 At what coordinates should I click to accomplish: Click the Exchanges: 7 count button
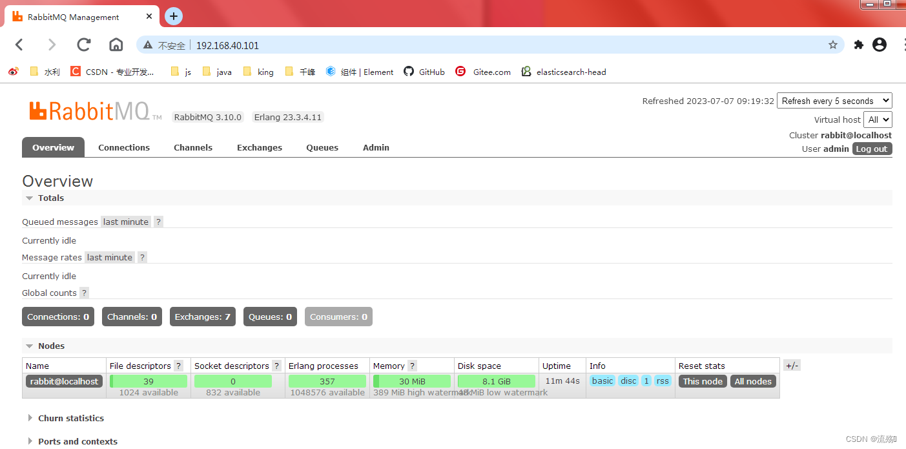[x=203, y=317]
